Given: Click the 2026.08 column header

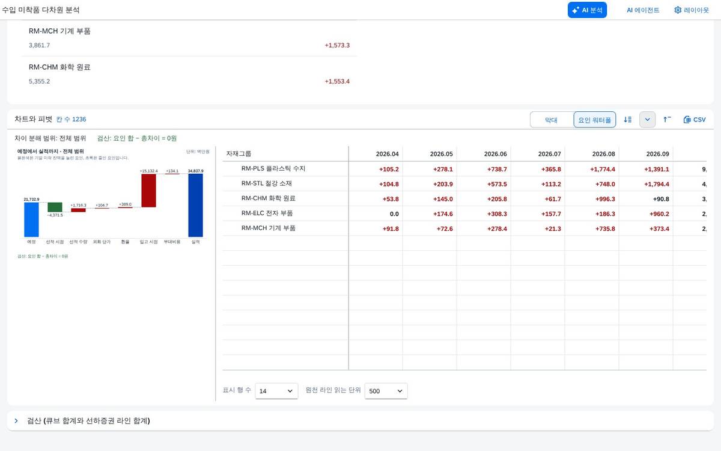Looking at the screenshot, I should 592,154.
